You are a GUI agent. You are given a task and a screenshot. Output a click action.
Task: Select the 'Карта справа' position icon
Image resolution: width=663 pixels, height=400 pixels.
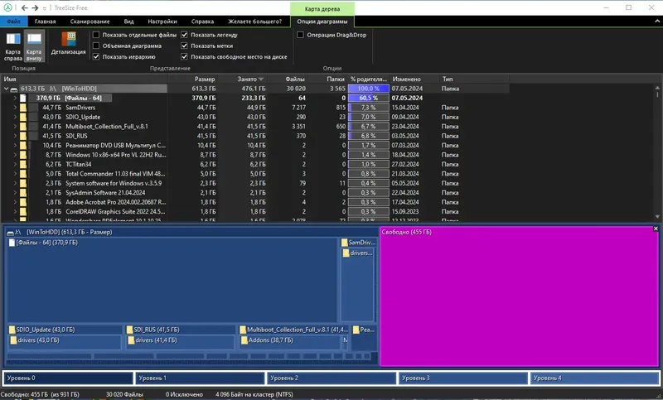point(12,39)
